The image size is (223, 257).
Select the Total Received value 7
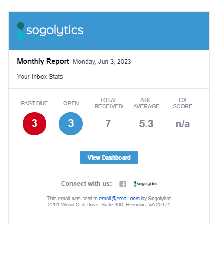coord(108,124)
